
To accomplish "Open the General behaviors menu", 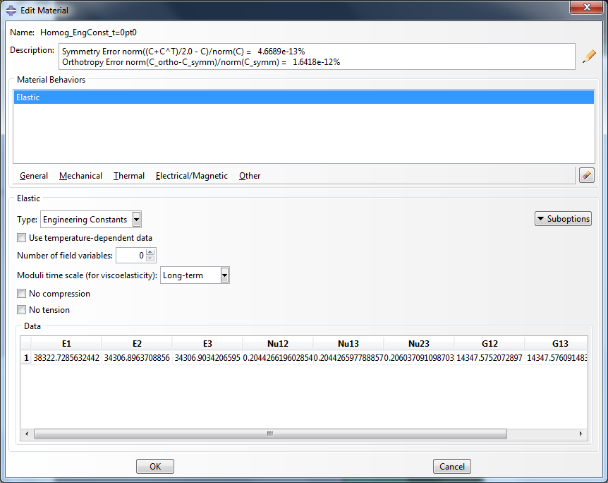I will (x=33, y=176).
